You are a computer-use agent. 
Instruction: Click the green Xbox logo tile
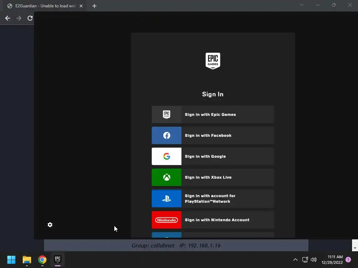point(167,177)
